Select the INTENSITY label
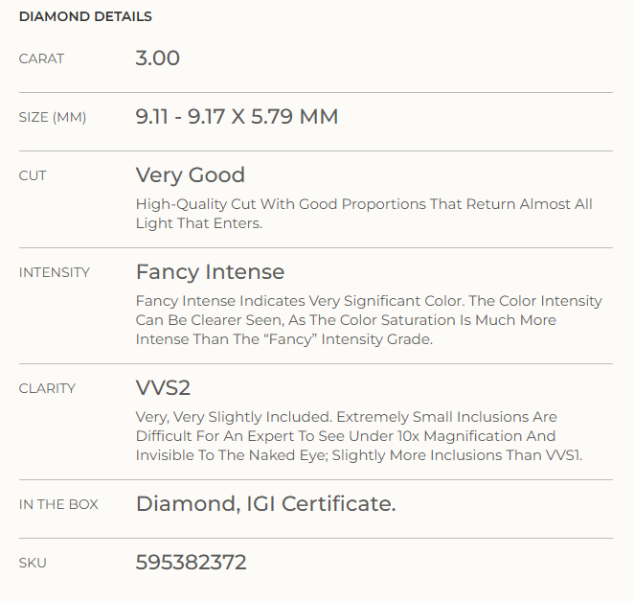 point(55,272)
